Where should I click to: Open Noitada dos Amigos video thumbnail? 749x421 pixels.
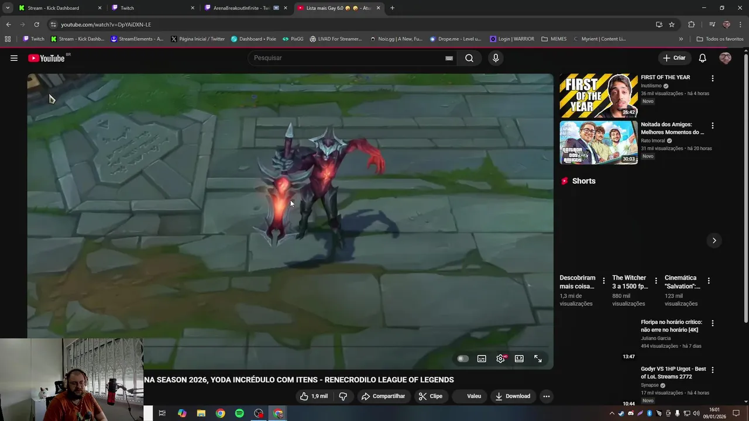tap(599, 143)
